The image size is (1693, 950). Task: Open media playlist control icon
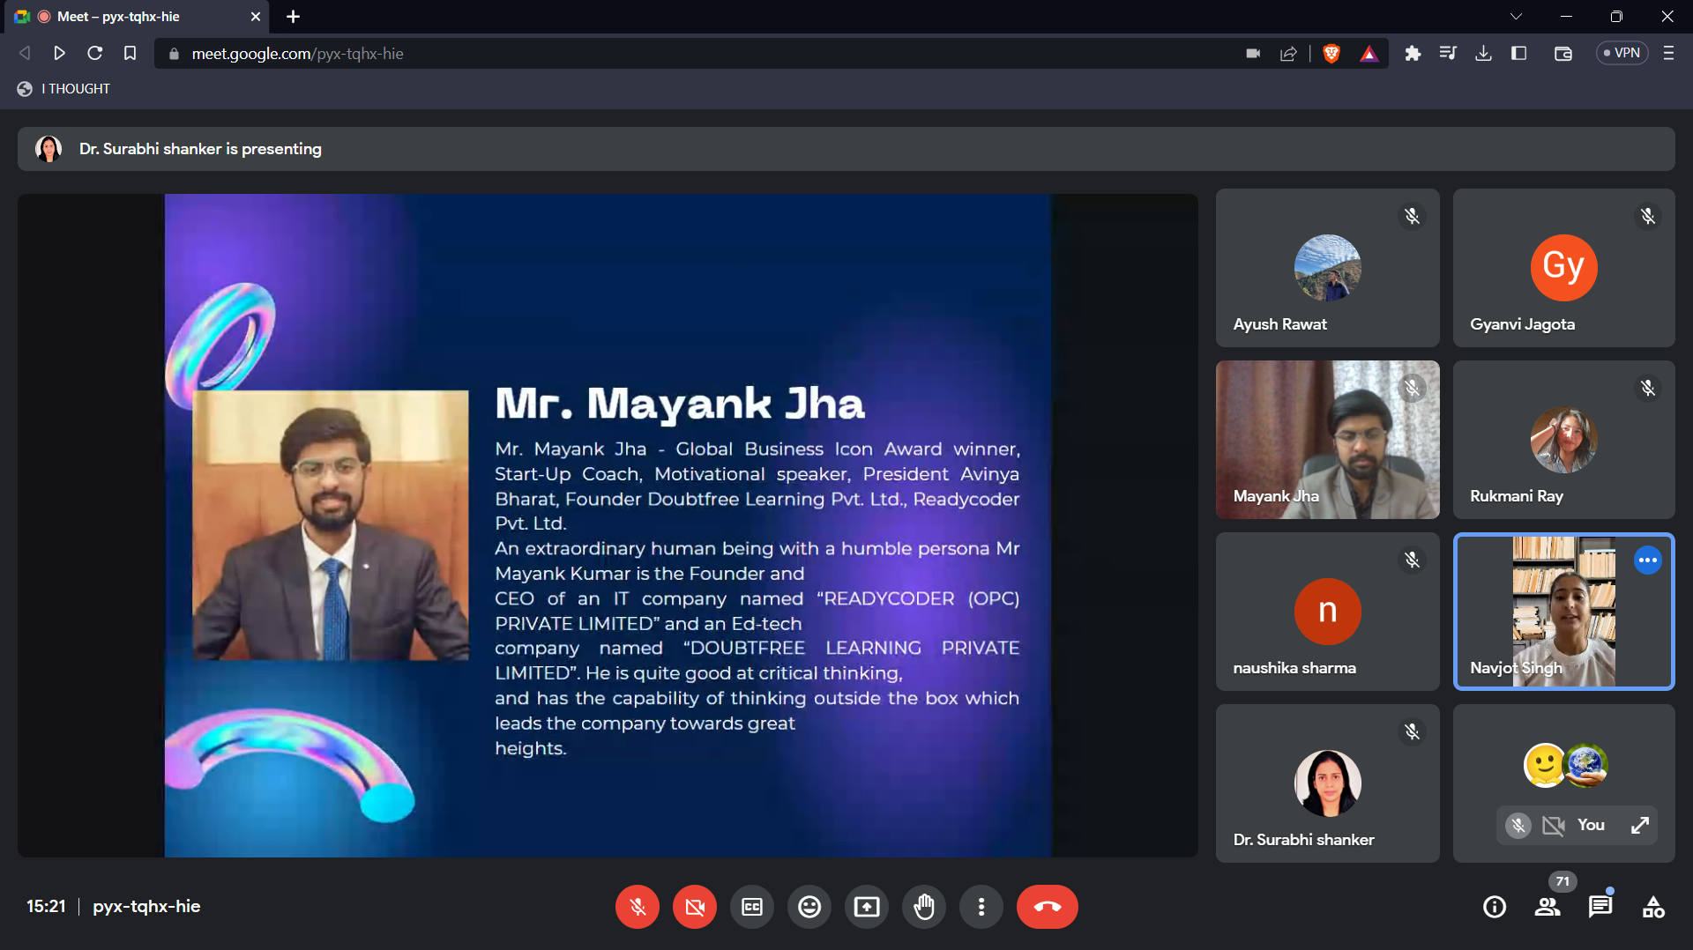pyautogui.click(x=1448, y=54)
